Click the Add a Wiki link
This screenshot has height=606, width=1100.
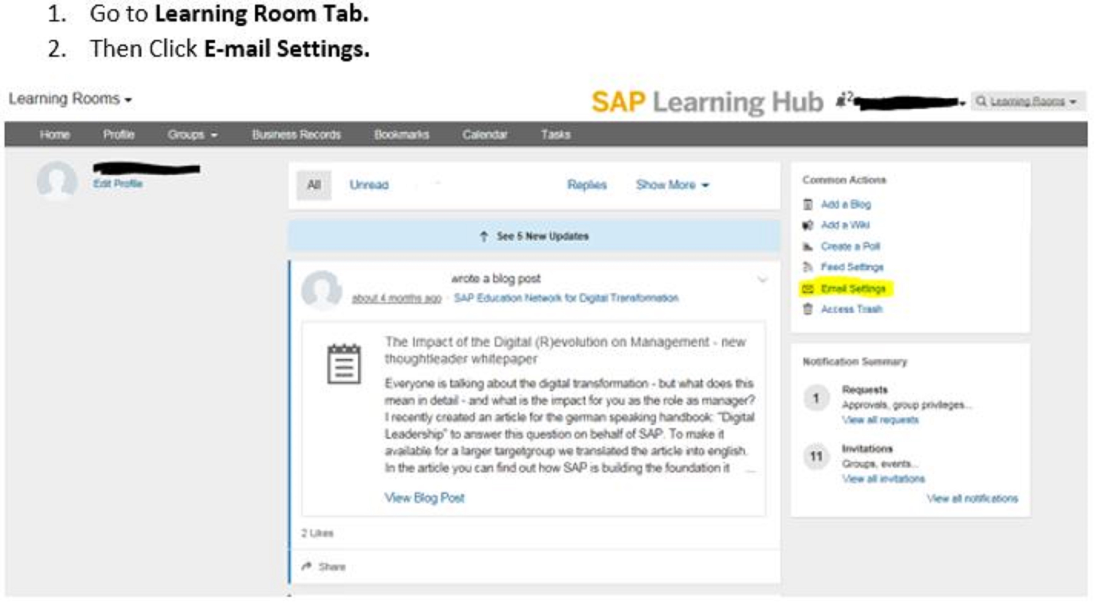pyautogui.click(x=846, y=225)
